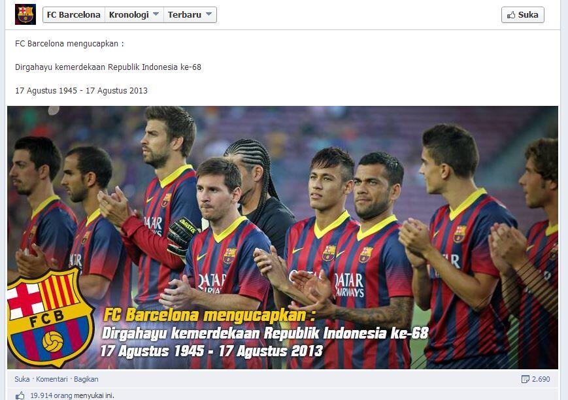This screenshot has height=400, width=568.
Task: Open the Kronologi dropdown arrow
Action: click(x=156, y=14)
